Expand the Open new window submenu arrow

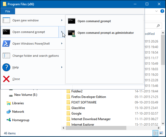[62, 20]
